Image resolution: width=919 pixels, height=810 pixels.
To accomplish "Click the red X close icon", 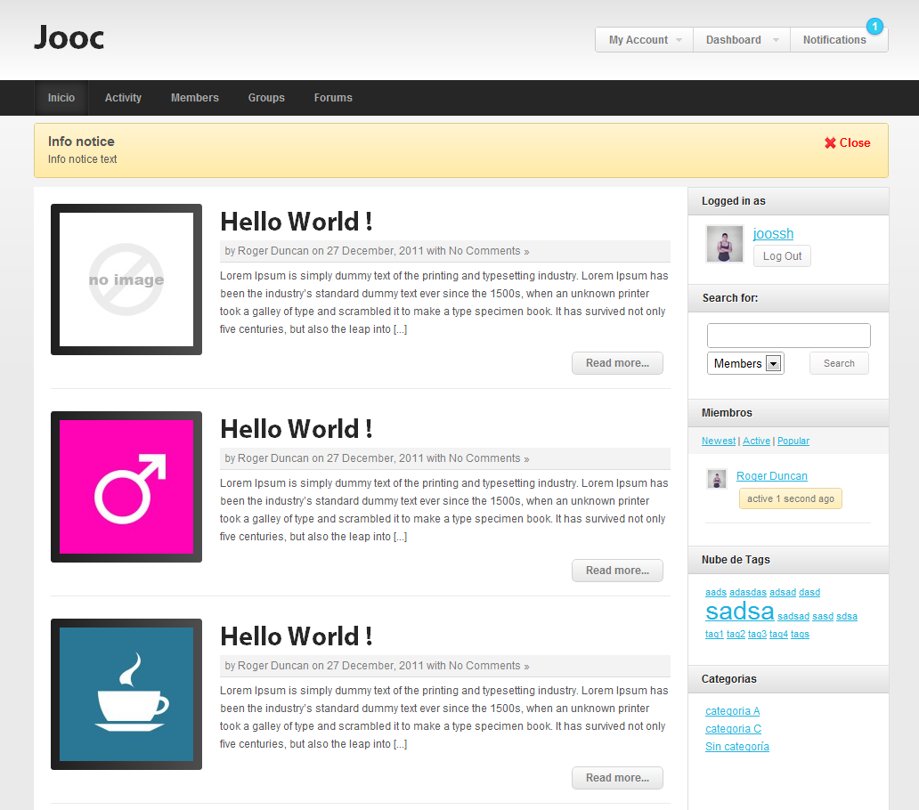I will (830, 143).
